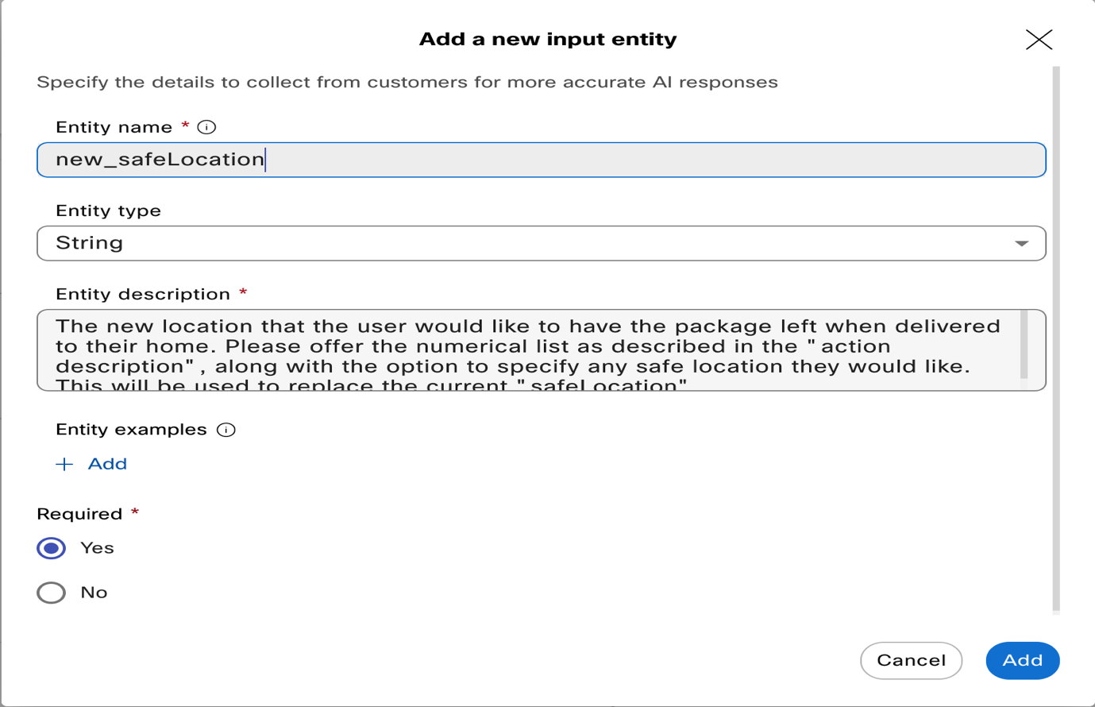
Task: Select the Yes radio button for Required
Action: tap(52, 548)
